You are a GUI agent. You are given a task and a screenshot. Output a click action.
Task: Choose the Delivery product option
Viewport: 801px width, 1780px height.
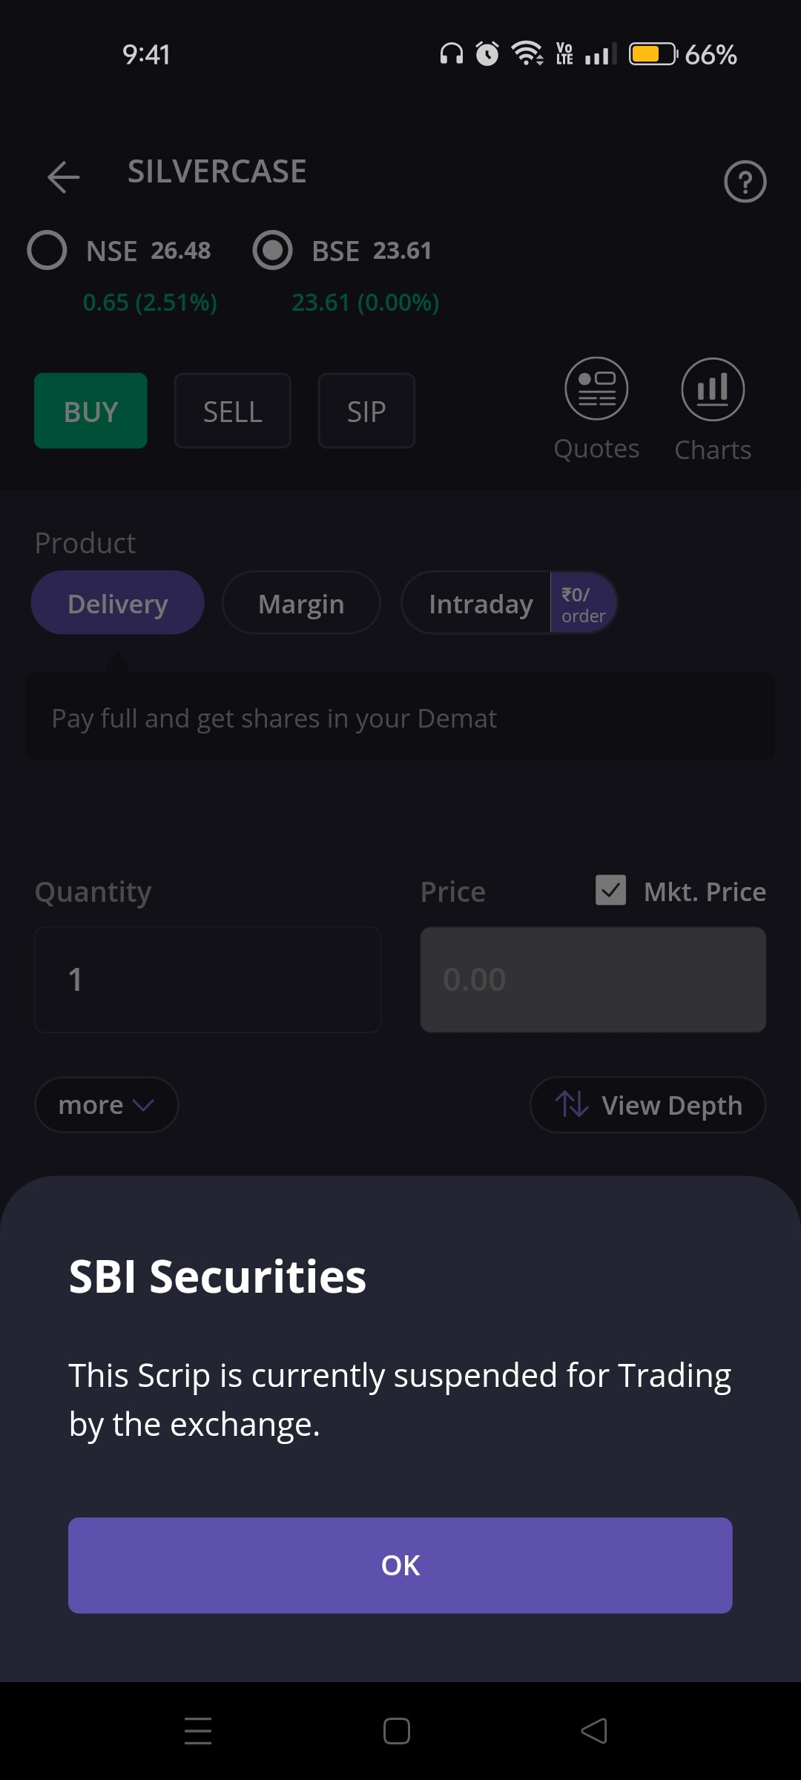pos(117,603)
